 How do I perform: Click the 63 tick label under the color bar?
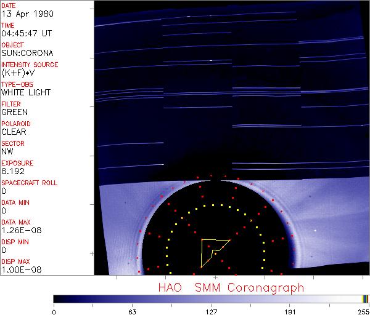click(132, 310)
